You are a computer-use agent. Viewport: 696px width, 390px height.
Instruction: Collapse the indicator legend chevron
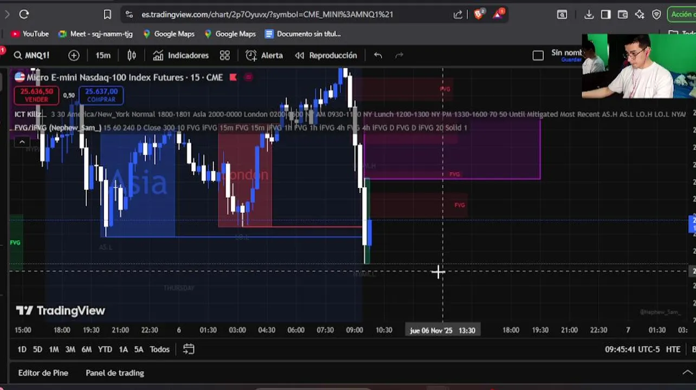pyautogui.click(x=22, y=142)
